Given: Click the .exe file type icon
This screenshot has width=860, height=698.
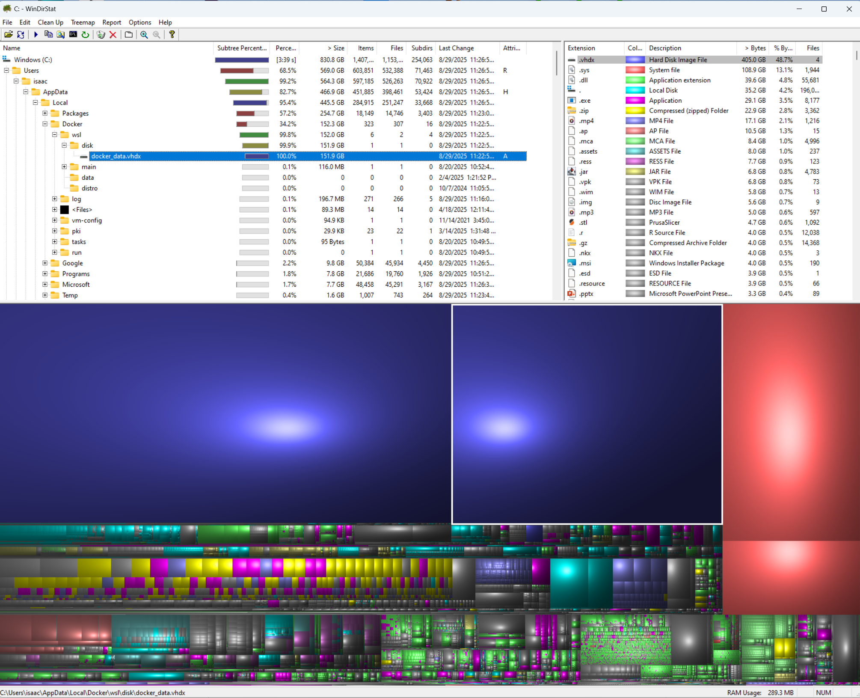Looking at the screenshot, I should click(572, 101).
